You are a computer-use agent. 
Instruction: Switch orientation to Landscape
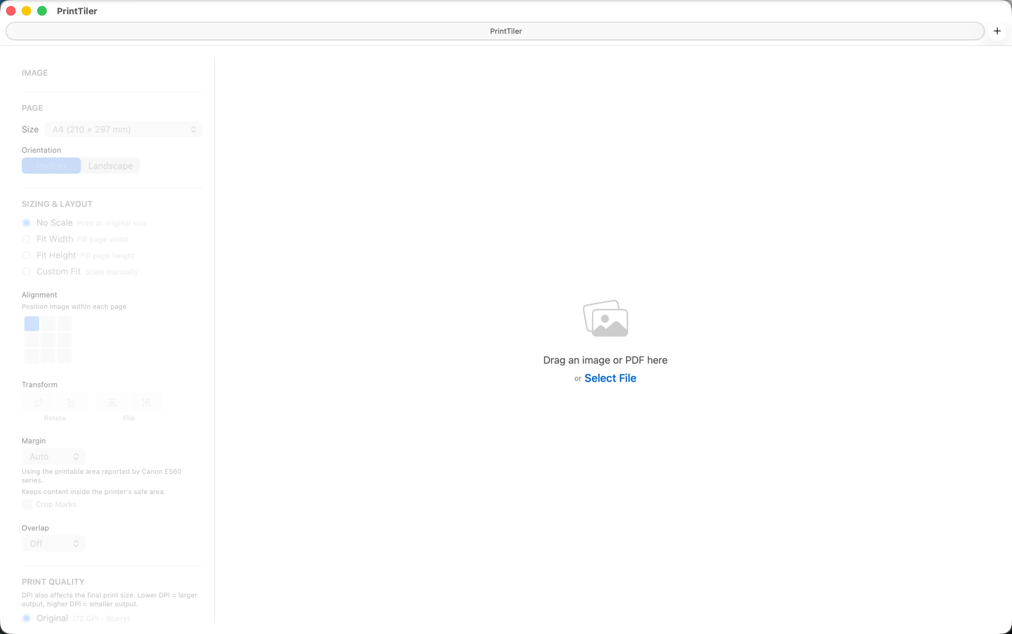[x=110, y=166]
